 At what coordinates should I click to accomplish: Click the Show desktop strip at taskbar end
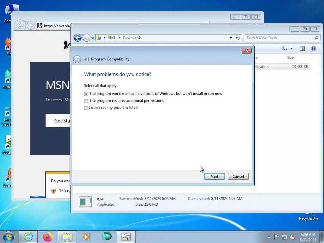tap(322, 237)
